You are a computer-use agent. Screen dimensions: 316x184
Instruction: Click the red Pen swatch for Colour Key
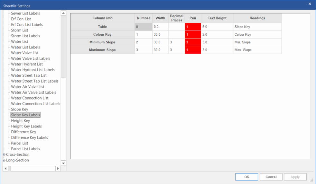pos(193,35)
